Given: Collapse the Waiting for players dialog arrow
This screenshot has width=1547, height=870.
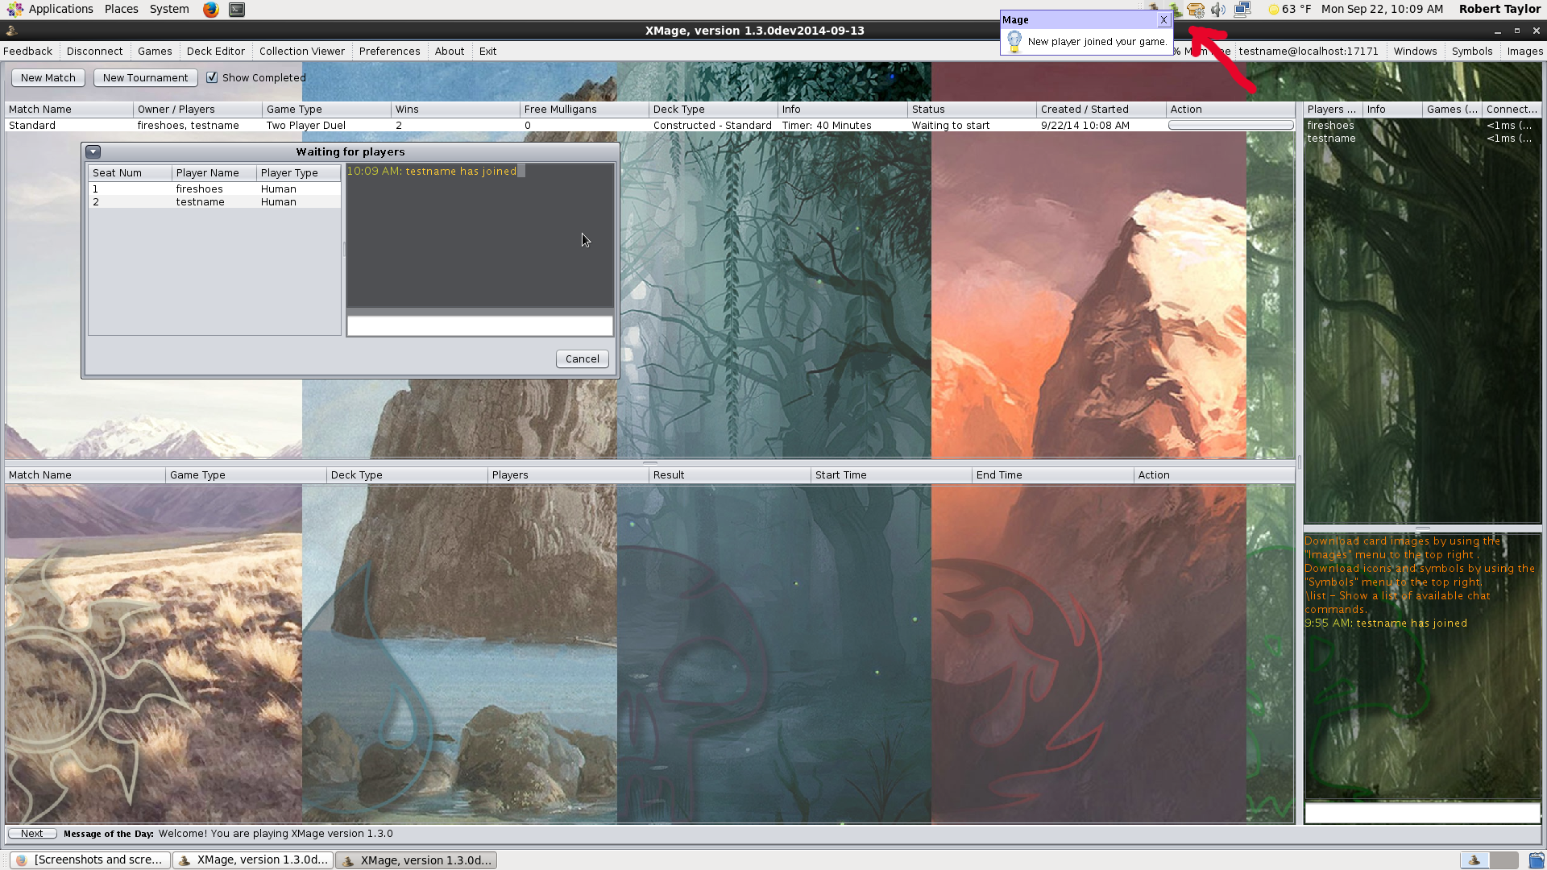Looking at the screenshot, I should point(93,151).
